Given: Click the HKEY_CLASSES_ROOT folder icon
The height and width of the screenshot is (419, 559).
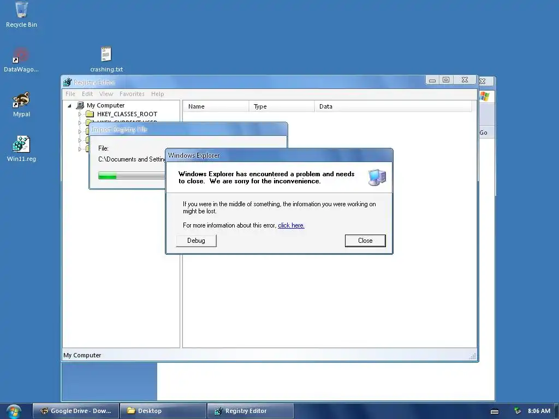Looking at the screenshot, I should (90, 114).
